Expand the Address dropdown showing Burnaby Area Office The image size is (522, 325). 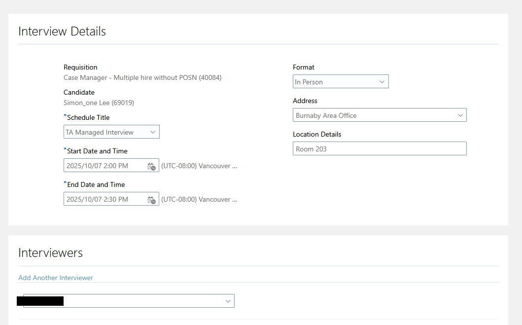point(460,115)
